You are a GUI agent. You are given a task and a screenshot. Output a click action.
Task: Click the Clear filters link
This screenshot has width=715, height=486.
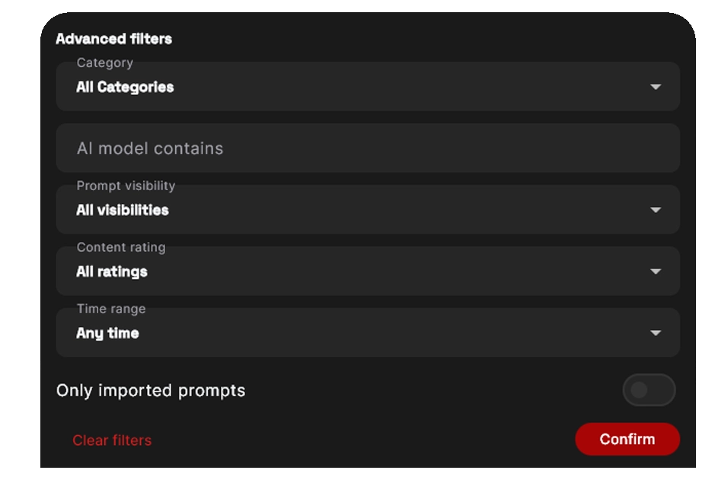tap(112, 440)
